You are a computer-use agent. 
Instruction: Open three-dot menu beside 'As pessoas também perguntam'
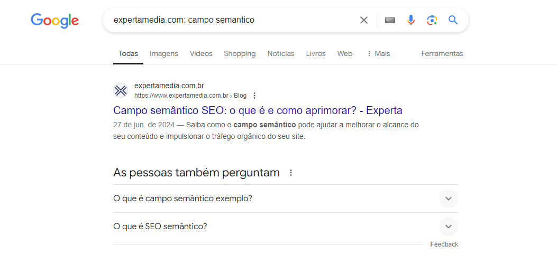coord(291,173)
